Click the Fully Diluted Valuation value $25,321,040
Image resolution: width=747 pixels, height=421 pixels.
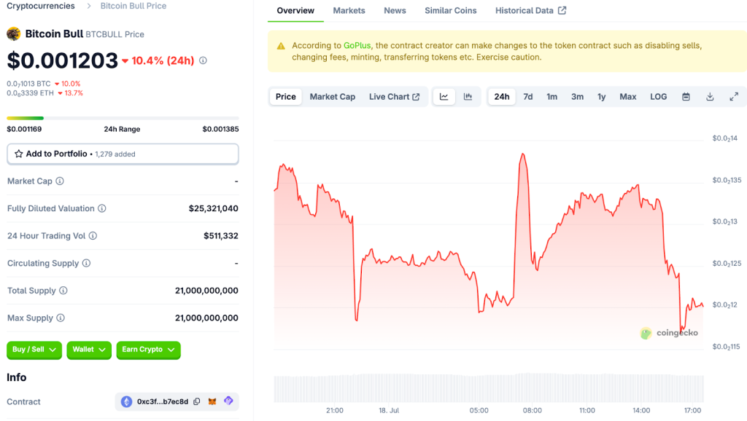tap(214, 208)
